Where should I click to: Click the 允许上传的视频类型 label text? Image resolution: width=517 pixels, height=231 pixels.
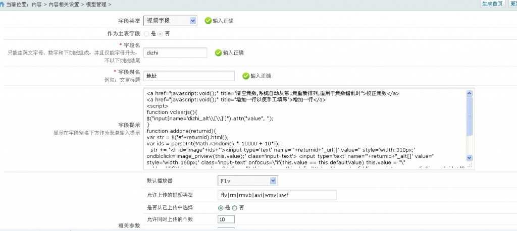coord(170,195)
